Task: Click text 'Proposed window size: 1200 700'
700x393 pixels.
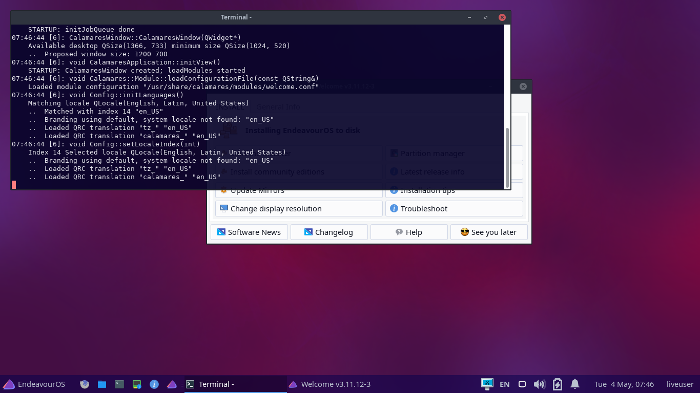Action: pyautogui.click(x=106, y=54)
